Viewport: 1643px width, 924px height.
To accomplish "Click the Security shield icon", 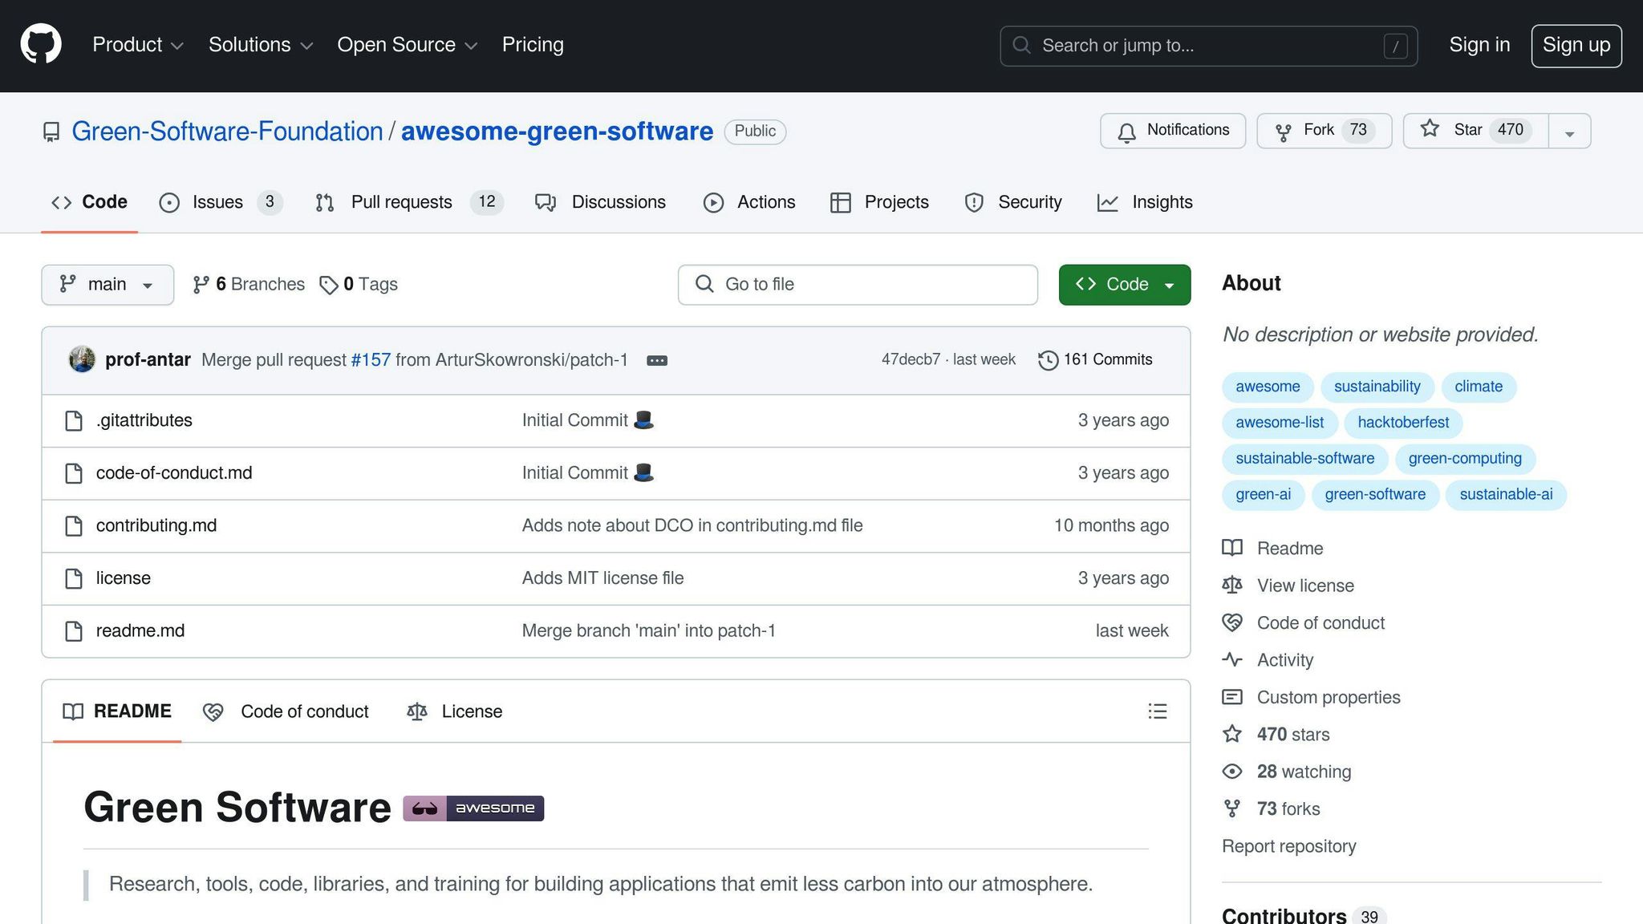I will (x=974, y=202).
